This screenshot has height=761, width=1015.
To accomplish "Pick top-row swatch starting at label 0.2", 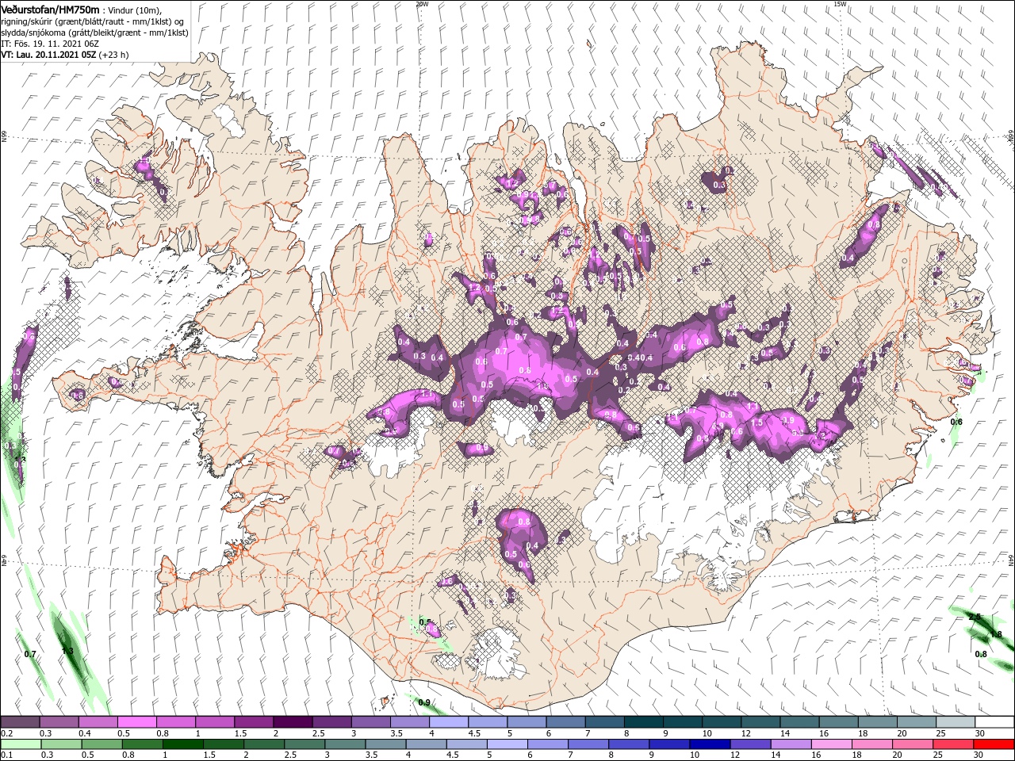I will pyautogui.click(x=20, y=722).
